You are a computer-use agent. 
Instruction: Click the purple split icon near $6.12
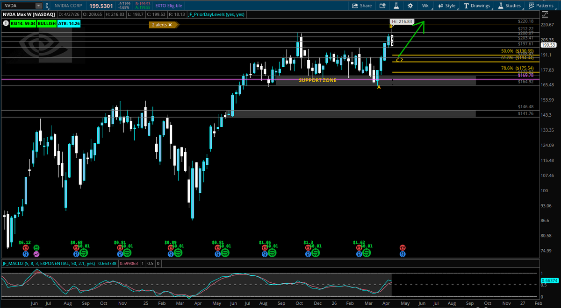(36, 254)
